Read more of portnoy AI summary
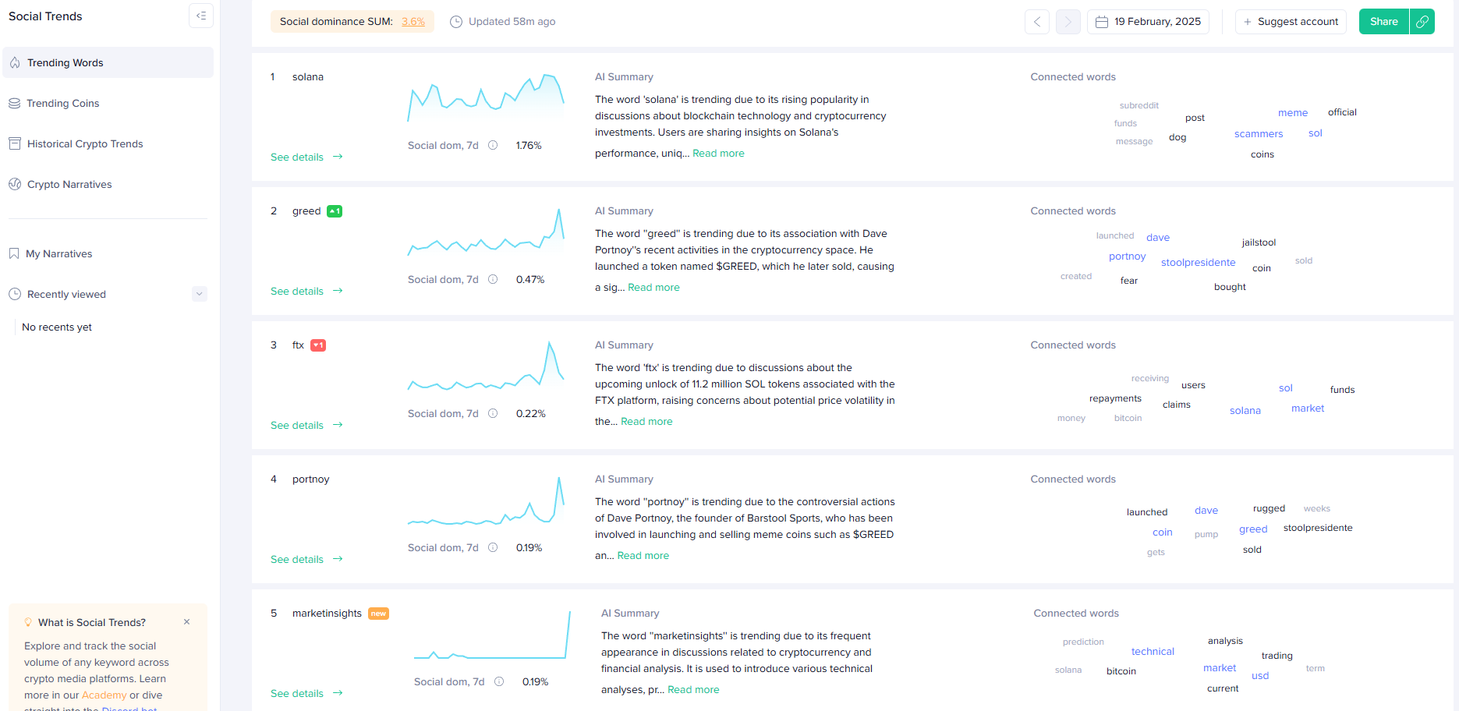1459x711 pixels. [643, 556]
